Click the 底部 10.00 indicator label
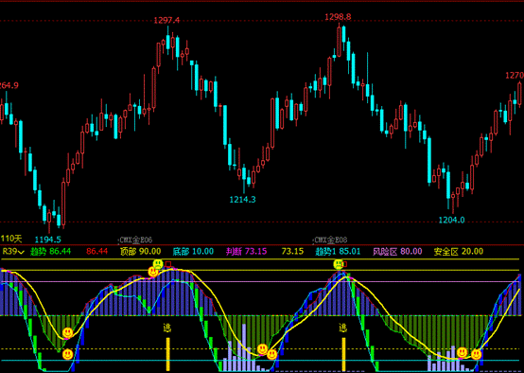Image resolution: width=524 pixels, height=373 pixels. 193,251
